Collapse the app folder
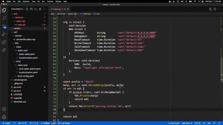The height and width of the screenshot is (125, 223). pos(28,14)
